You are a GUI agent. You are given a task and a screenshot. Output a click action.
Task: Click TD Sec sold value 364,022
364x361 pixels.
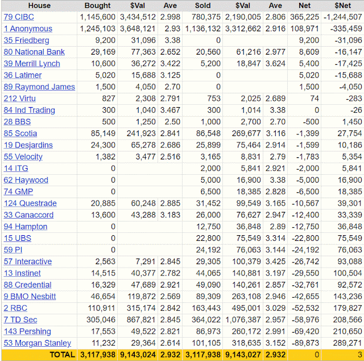[x=206, y=319]
